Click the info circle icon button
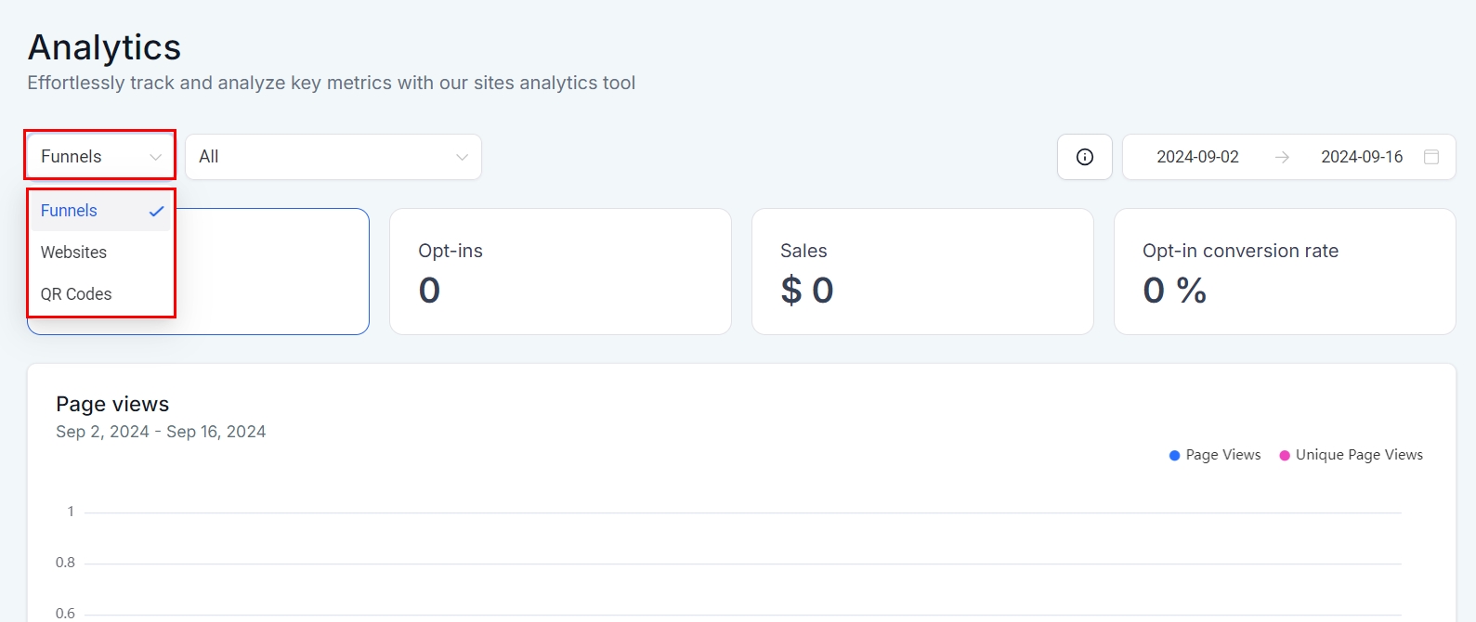The image size is (1476, 622). pos(1084,157)
